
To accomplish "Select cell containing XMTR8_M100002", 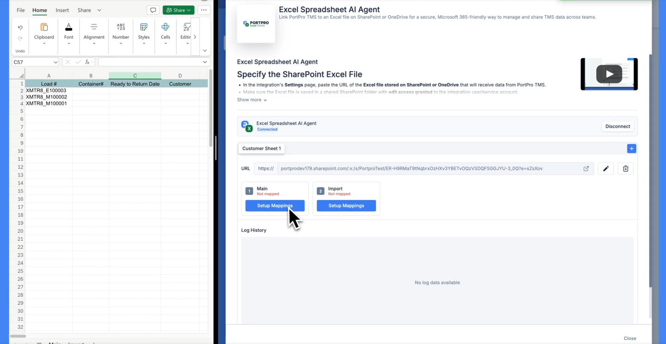I will pyautogui.click(x=49, y=97).
